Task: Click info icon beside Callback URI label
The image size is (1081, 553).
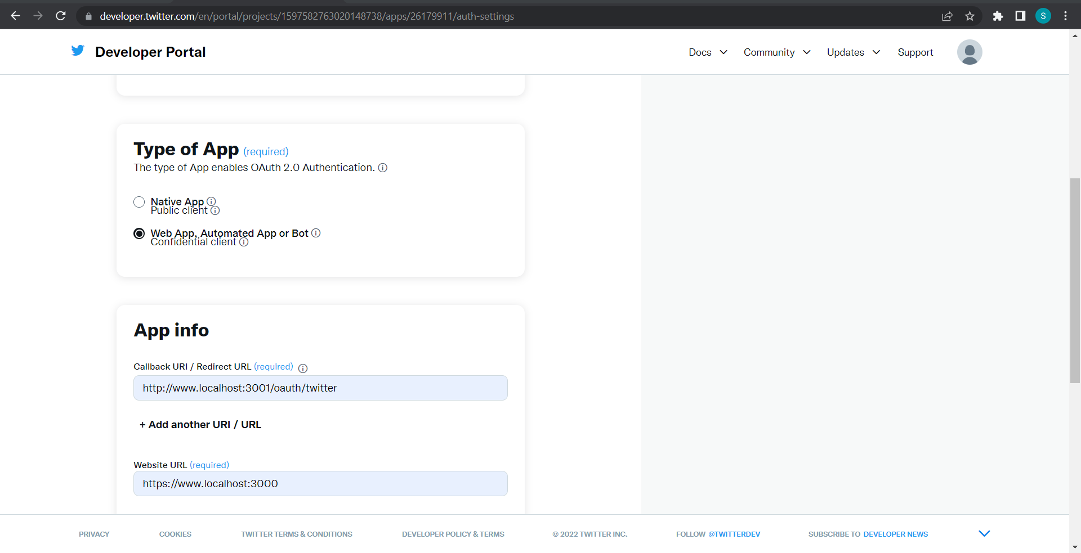Action: pyautogui.click(x=303, y=368)
